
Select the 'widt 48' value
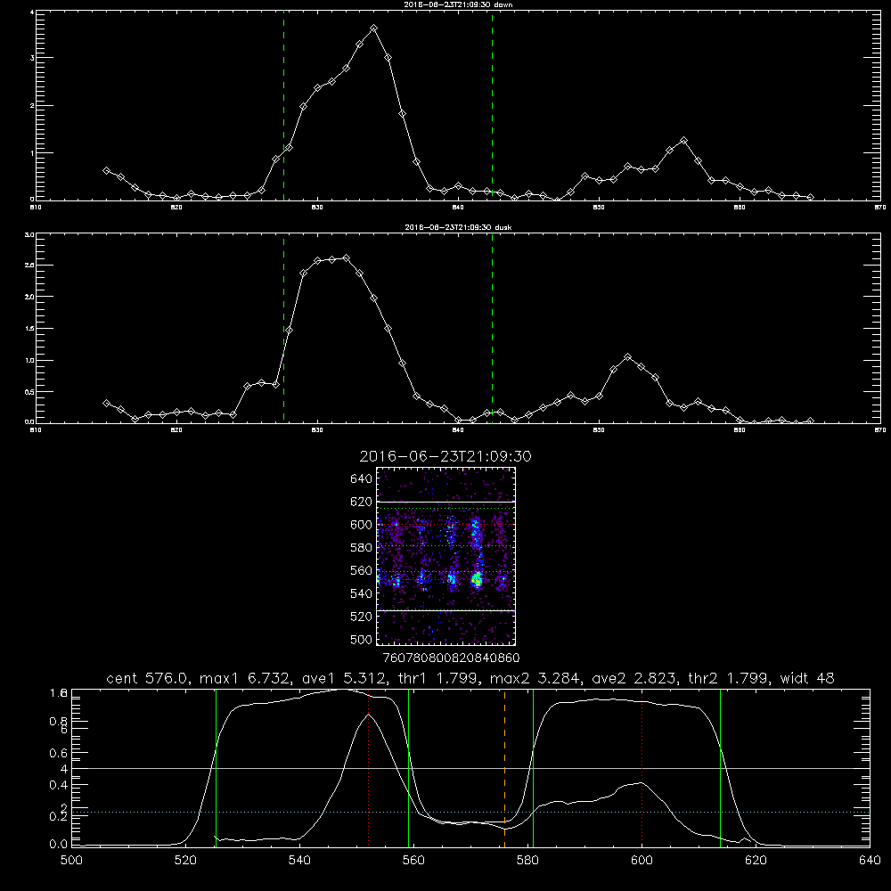(x=807, y=678)
